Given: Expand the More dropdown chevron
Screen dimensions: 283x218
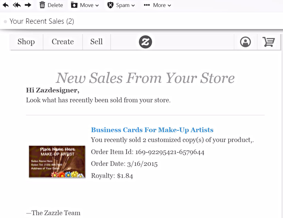Looking at the screenshot, I should 169,5.
